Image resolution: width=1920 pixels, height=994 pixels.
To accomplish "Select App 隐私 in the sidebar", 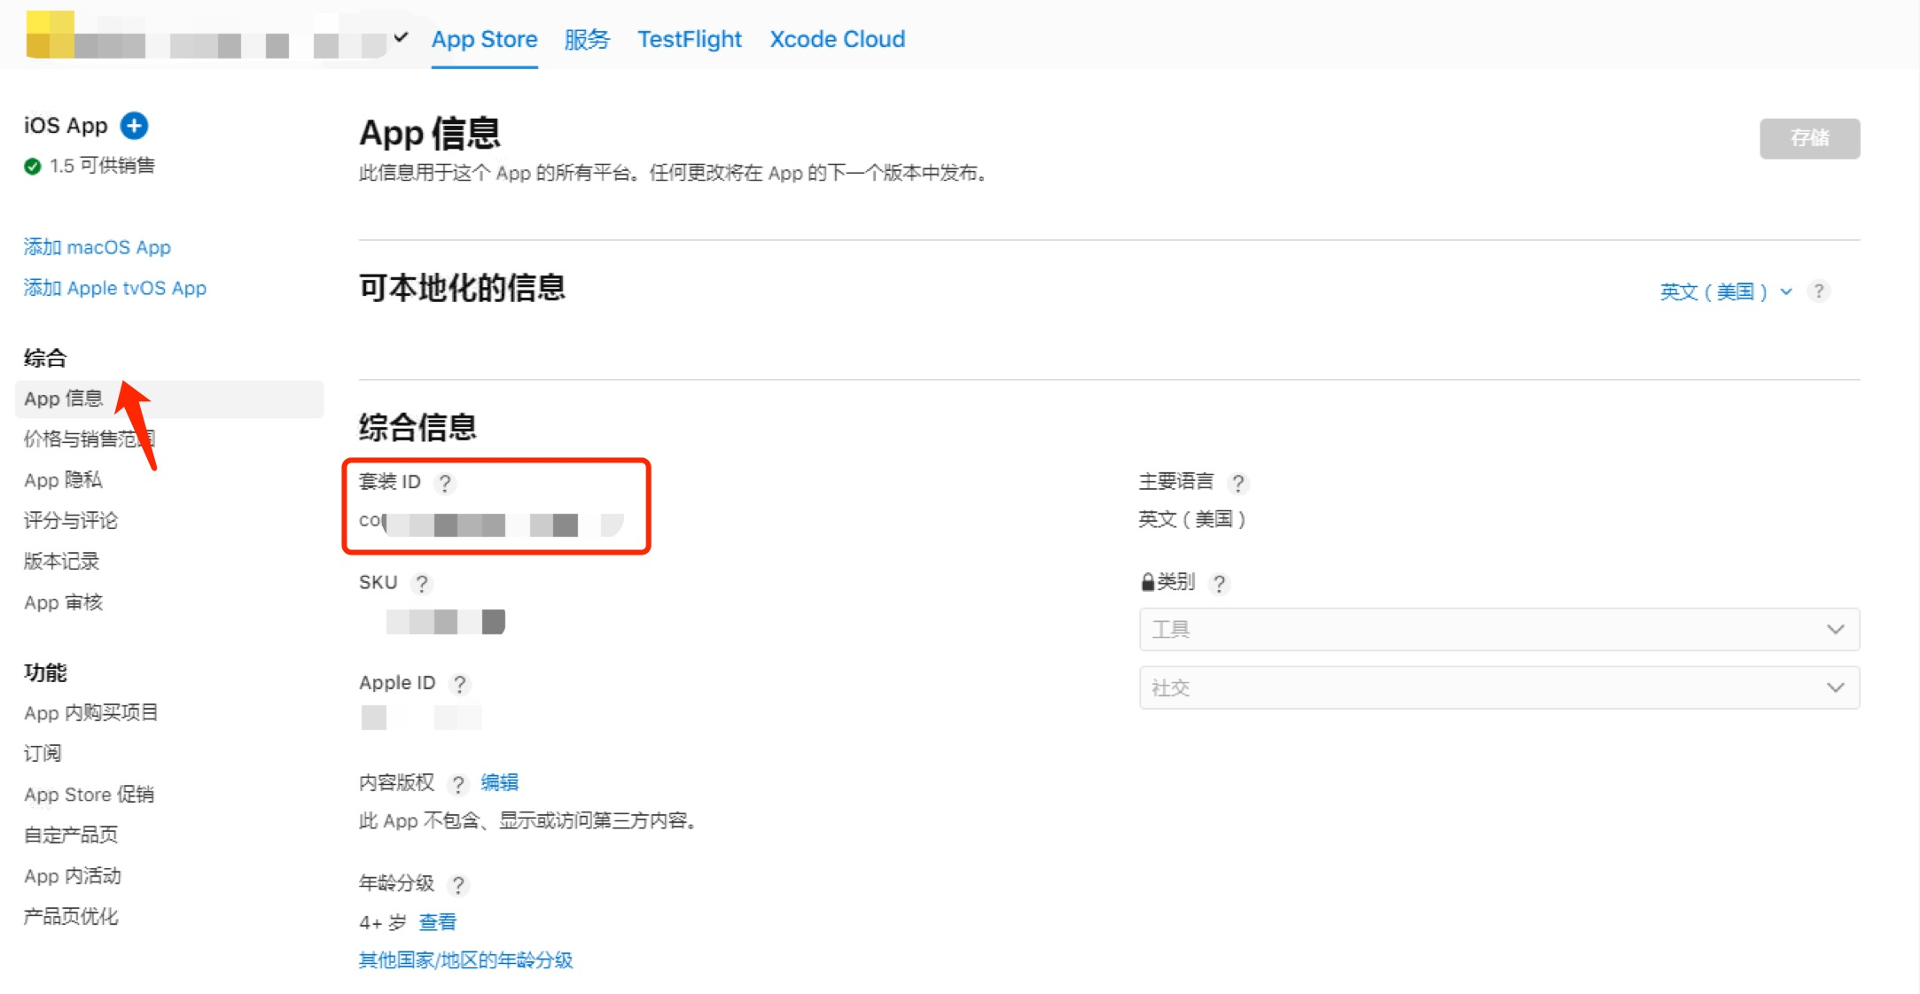I will (x=63, y=479).
